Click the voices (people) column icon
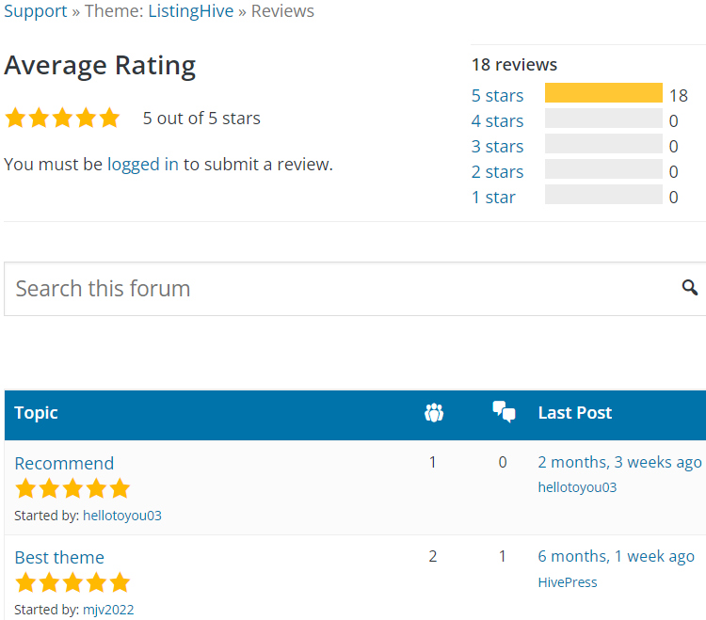The width and height of the screenshot is (706, 620). click(434, 413)
